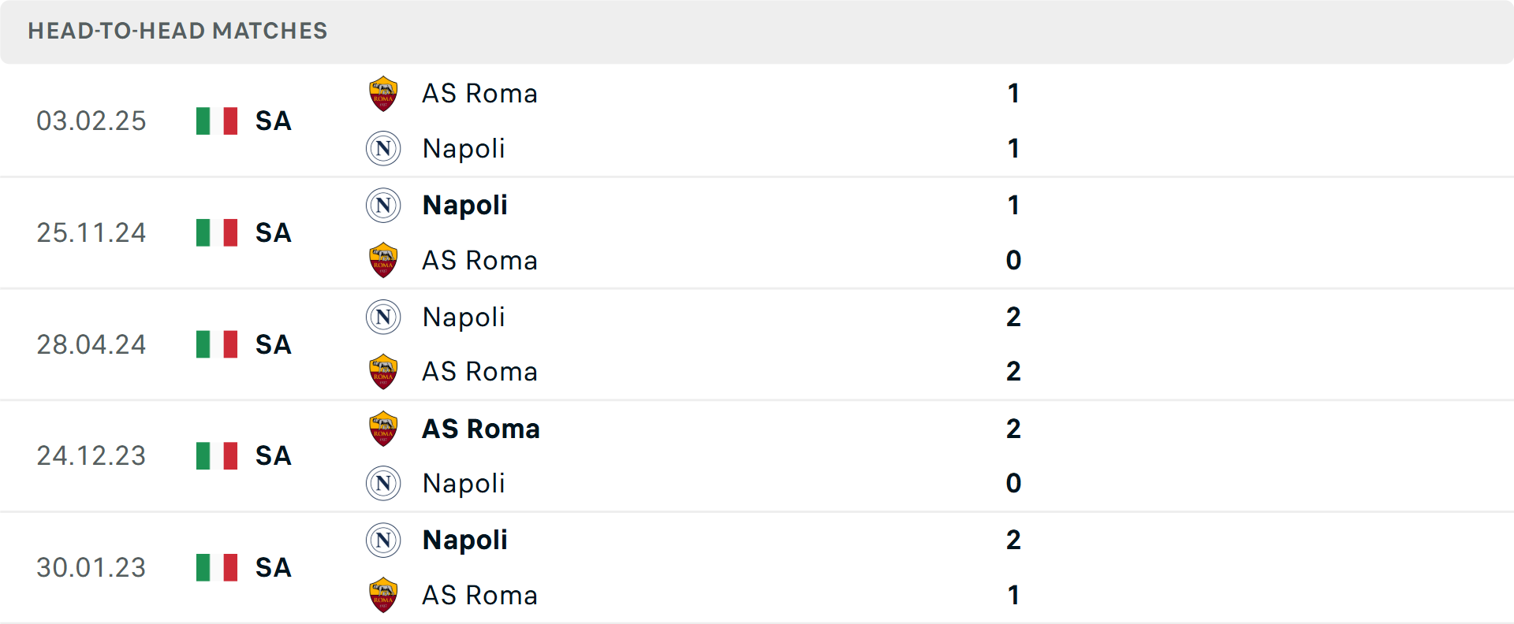
Task: Click the Head-to-Head Matches header
Action: click(x=177, y=31)
